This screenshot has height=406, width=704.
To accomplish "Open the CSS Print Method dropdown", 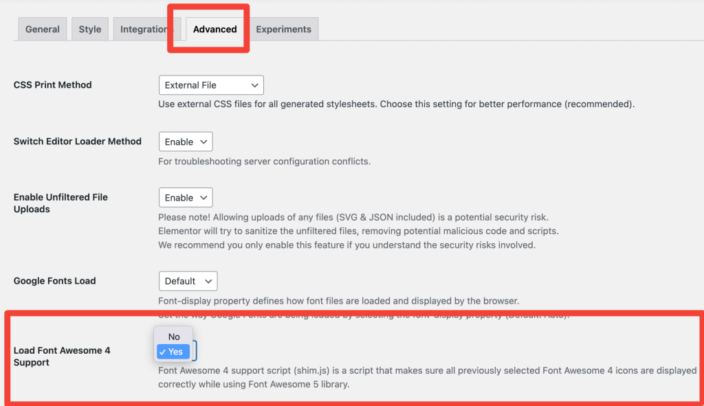I will [x=210, y=84].
